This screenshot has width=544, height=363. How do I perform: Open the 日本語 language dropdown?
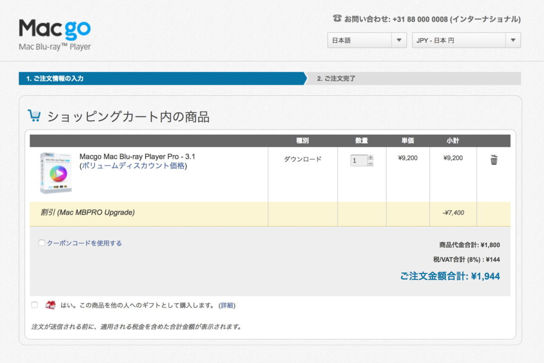pyautogui.click(x=367, y=40)
